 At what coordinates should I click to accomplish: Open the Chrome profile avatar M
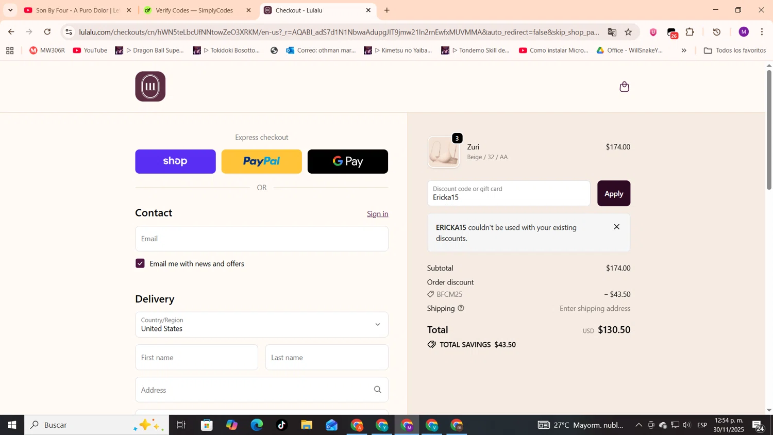tap(744, 32)
